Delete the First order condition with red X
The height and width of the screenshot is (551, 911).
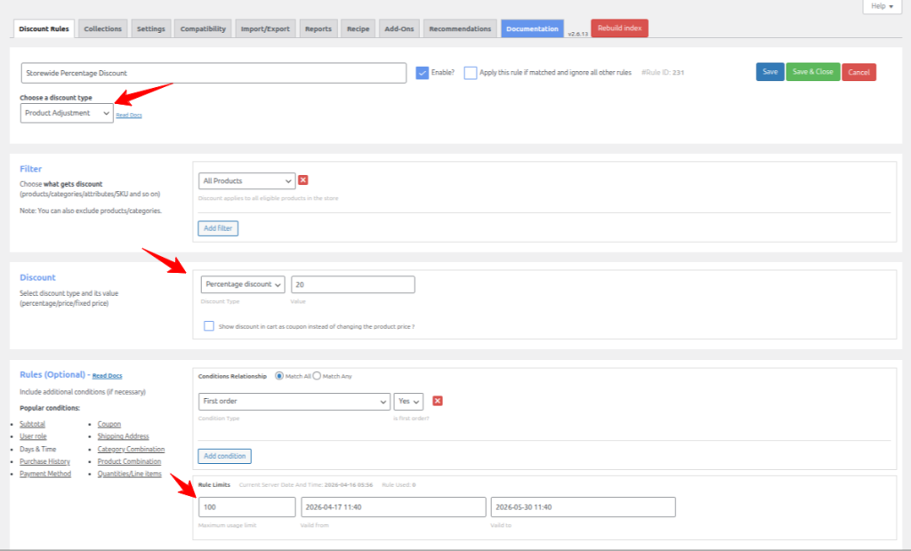437,401
